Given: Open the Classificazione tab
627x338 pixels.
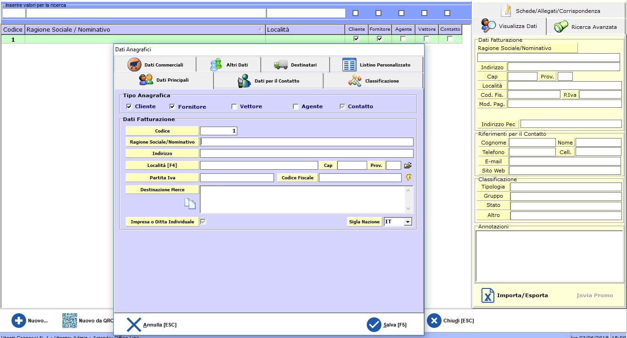Looking at the screenshot, I should click(x=373, y=81).
